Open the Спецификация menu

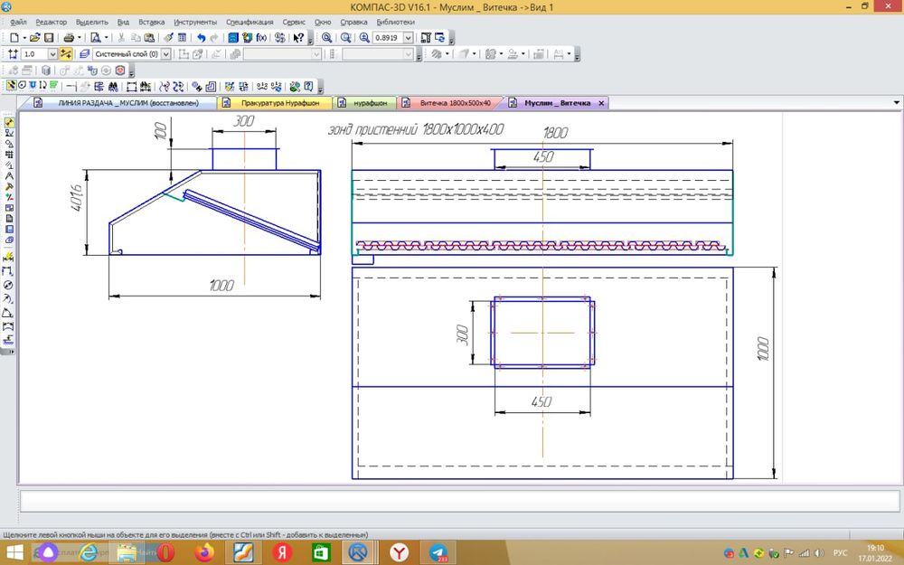[x=249, y=21]
